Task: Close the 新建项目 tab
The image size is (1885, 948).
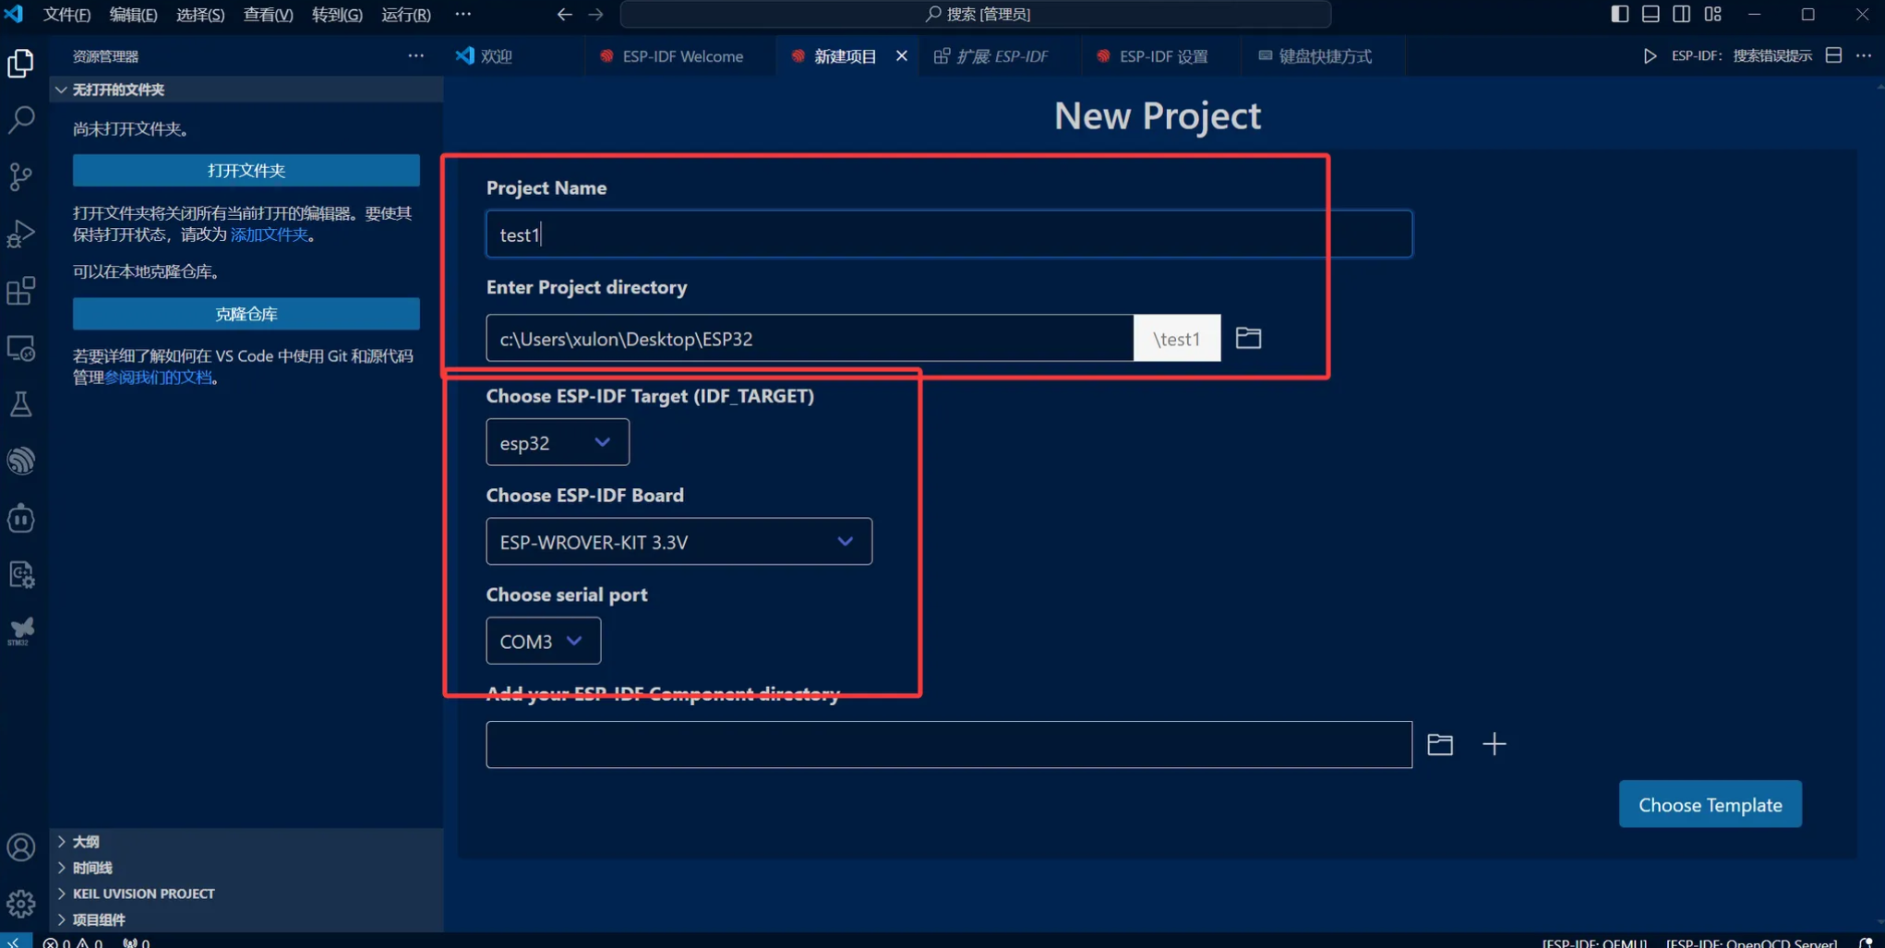Action: [902, 56]
